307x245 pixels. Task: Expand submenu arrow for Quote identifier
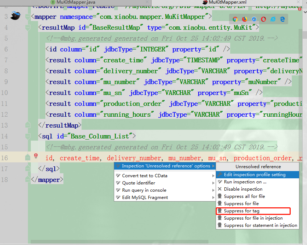tap(213, 183)
